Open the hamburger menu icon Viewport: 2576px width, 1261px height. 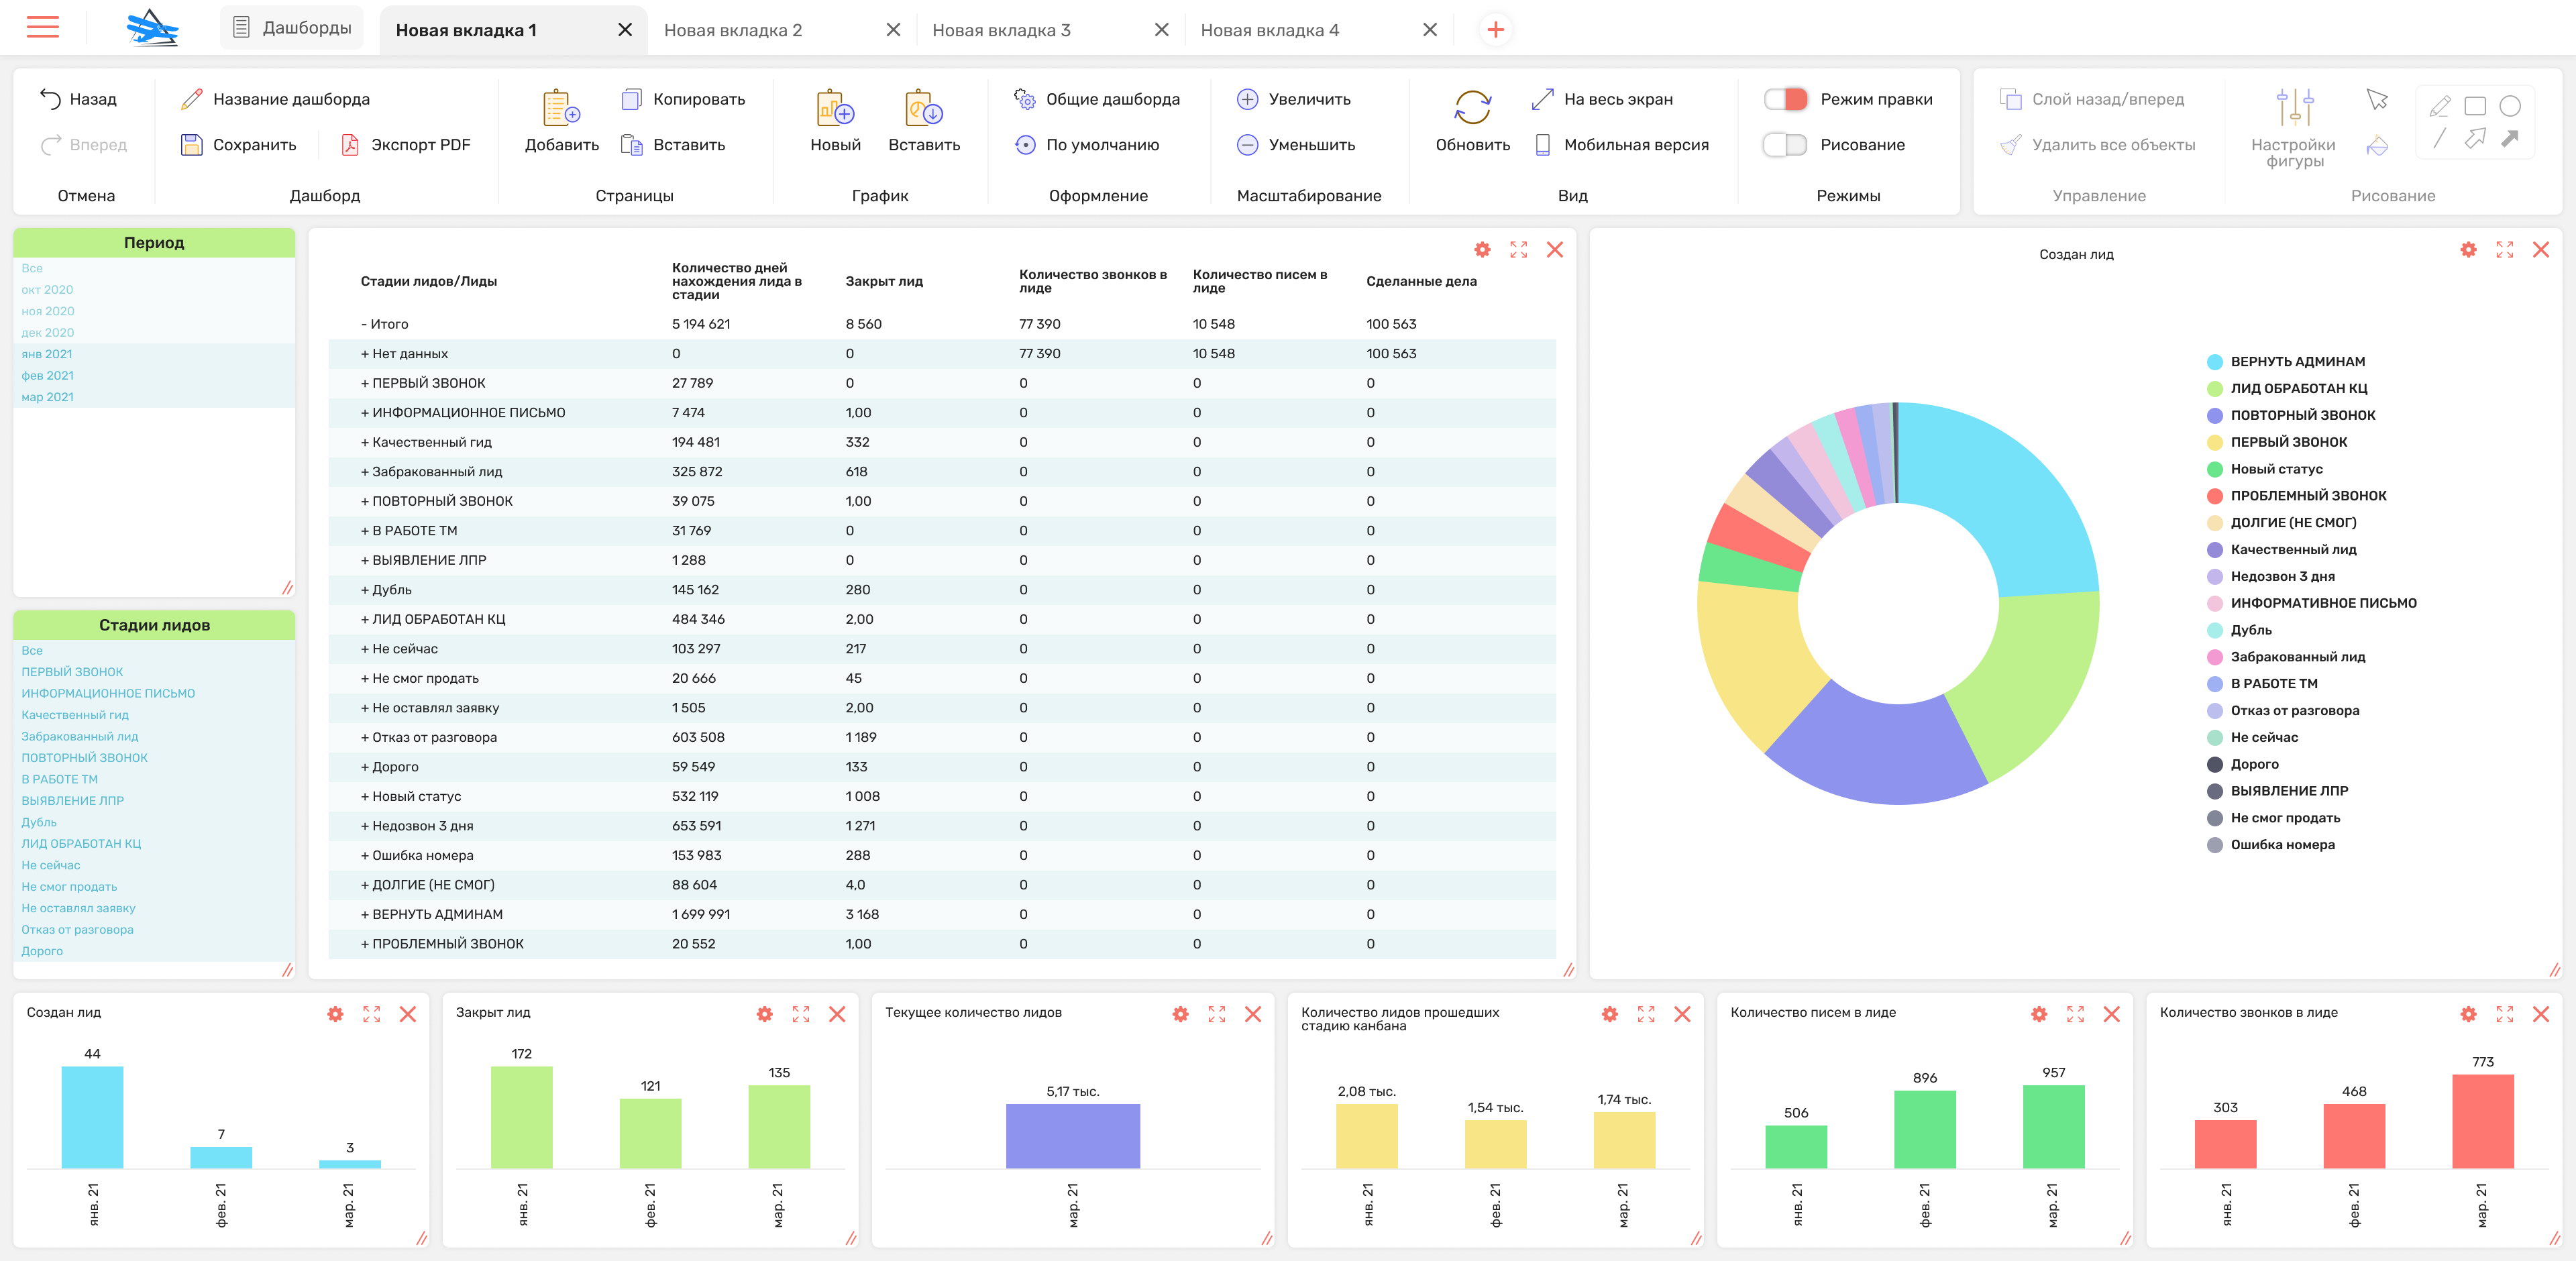[x=43, y=28]
